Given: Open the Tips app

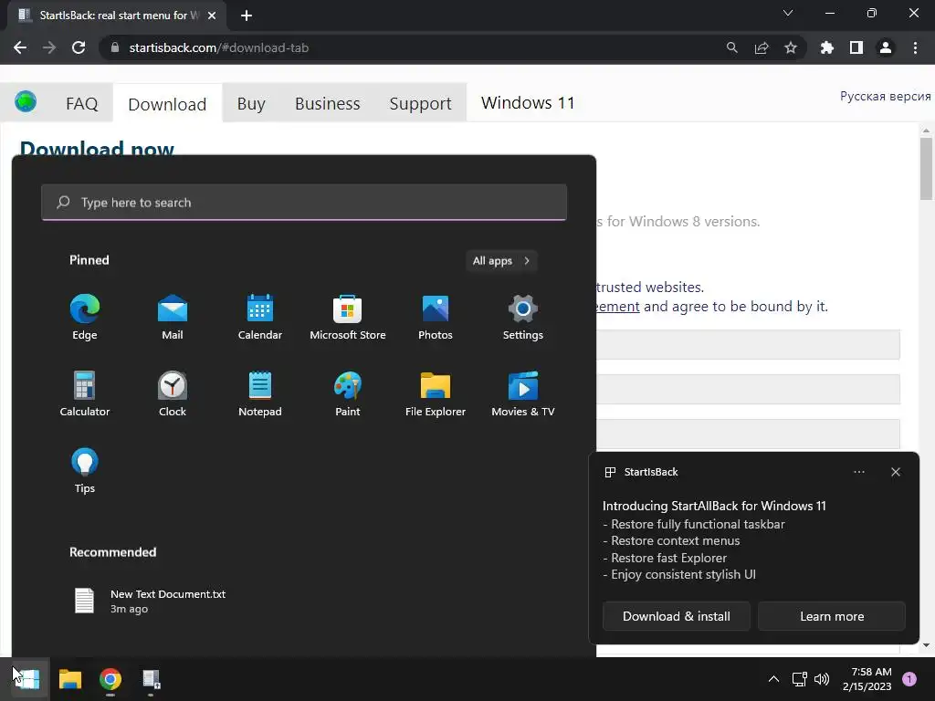Looking at the screenshot, I should [x=85, y=470].
